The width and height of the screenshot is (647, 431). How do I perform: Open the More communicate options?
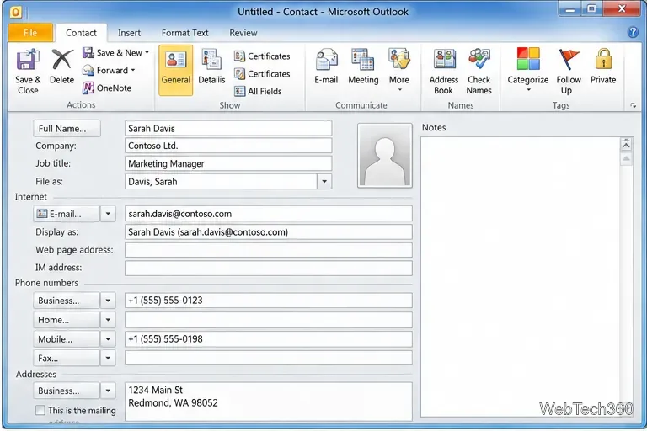399,70
